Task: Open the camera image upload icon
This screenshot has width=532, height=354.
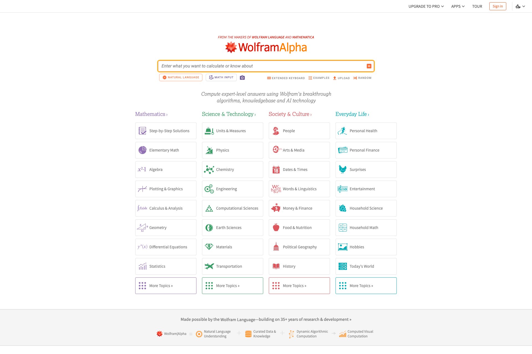Action: pos(242,78)
